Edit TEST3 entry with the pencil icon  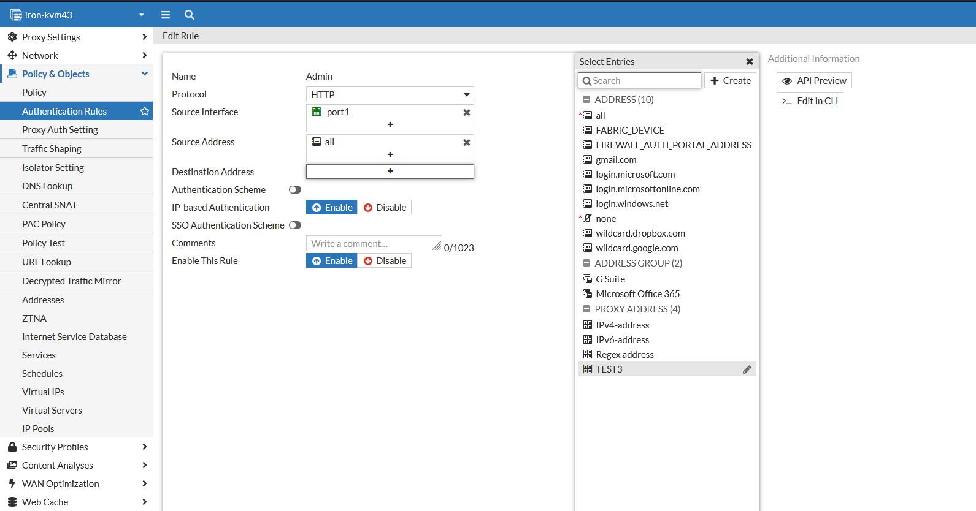coord(747,369)
